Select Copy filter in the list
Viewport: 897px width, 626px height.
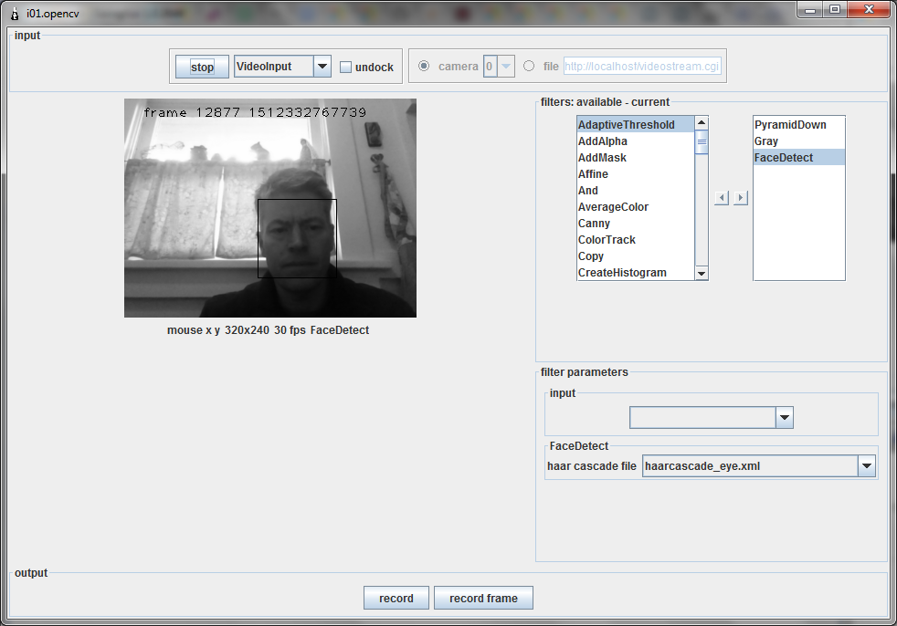coord(636,256)
